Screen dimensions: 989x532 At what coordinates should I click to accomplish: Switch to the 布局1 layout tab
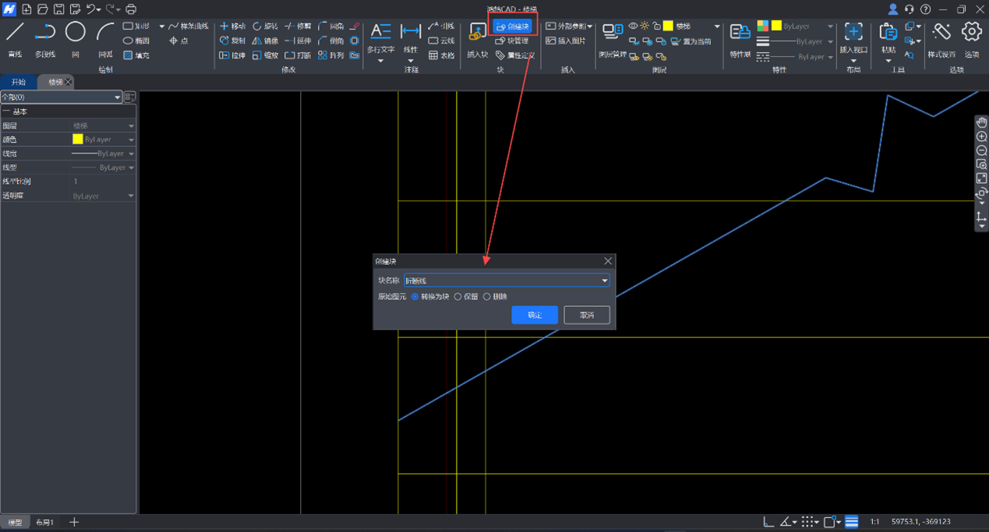point(45,522)
